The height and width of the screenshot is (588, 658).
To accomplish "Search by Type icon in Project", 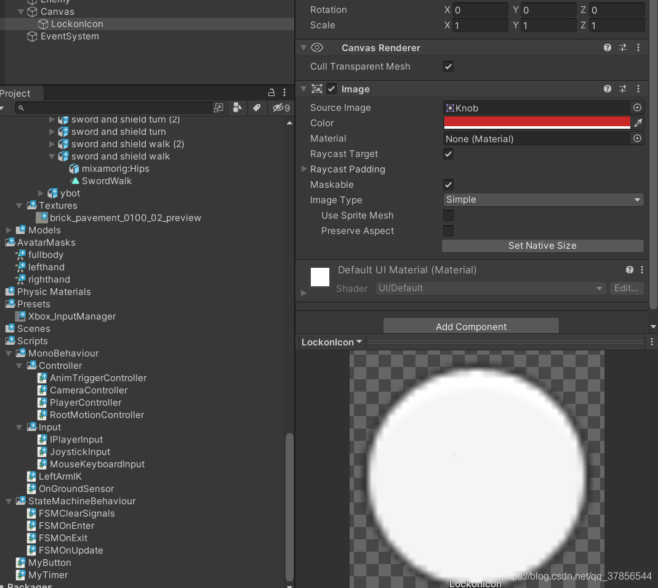I will [238, 108].
